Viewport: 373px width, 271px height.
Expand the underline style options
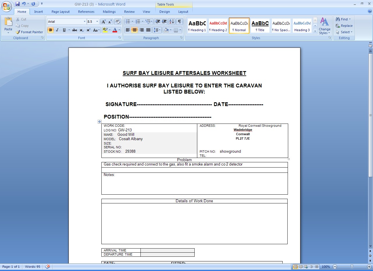(x=69, y=30)
